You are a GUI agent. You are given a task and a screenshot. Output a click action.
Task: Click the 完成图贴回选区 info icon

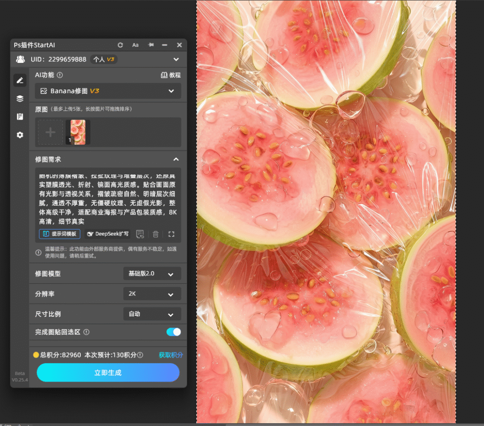(86, 332)
